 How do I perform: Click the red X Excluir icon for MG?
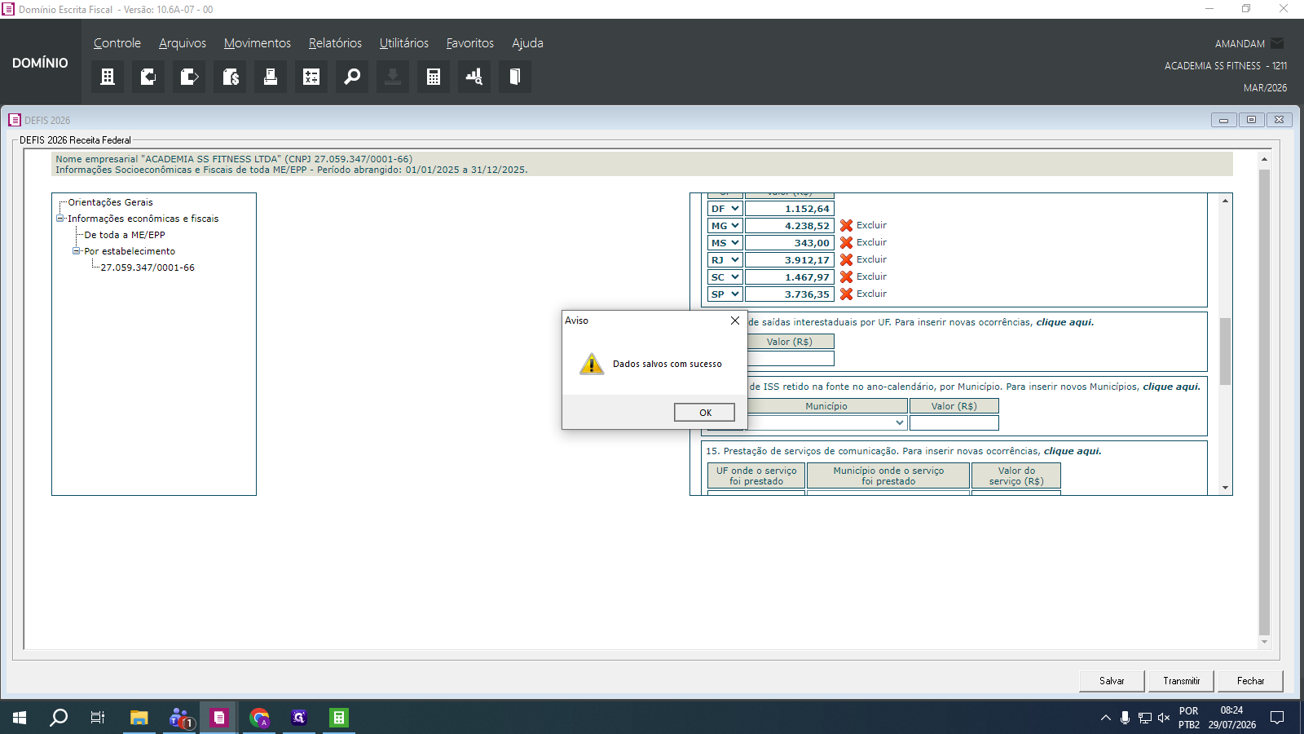pos(846,226)
